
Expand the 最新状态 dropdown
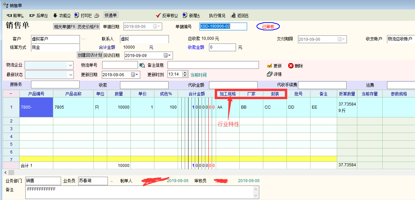(x=70, y=75)
